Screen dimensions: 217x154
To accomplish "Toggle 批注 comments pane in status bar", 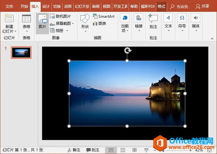I will [x=93, y=150].
